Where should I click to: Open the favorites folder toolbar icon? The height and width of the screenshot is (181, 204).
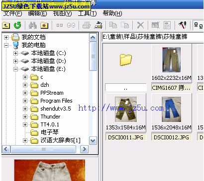point(44,25)
